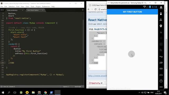
Task: Open Task View on taskbar
Action: click(15, 93)
